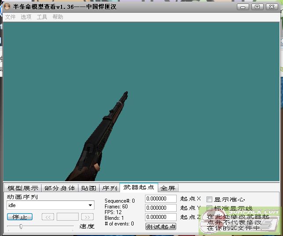Switch to the 部分身体 tab

(59, 188)
